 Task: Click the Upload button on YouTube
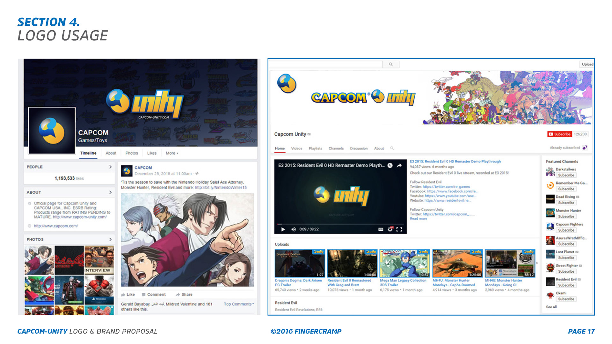tap(587, 64)
